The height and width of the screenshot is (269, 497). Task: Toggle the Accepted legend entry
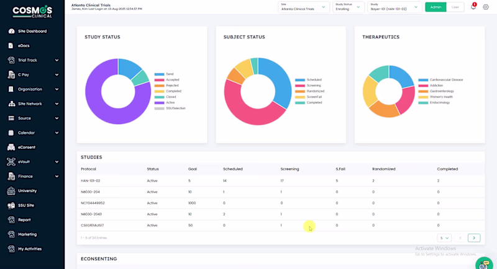point(167,80)
